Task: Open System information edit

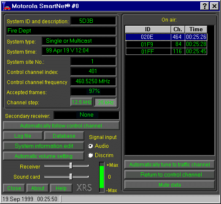Action: click(x=43, y=146)
